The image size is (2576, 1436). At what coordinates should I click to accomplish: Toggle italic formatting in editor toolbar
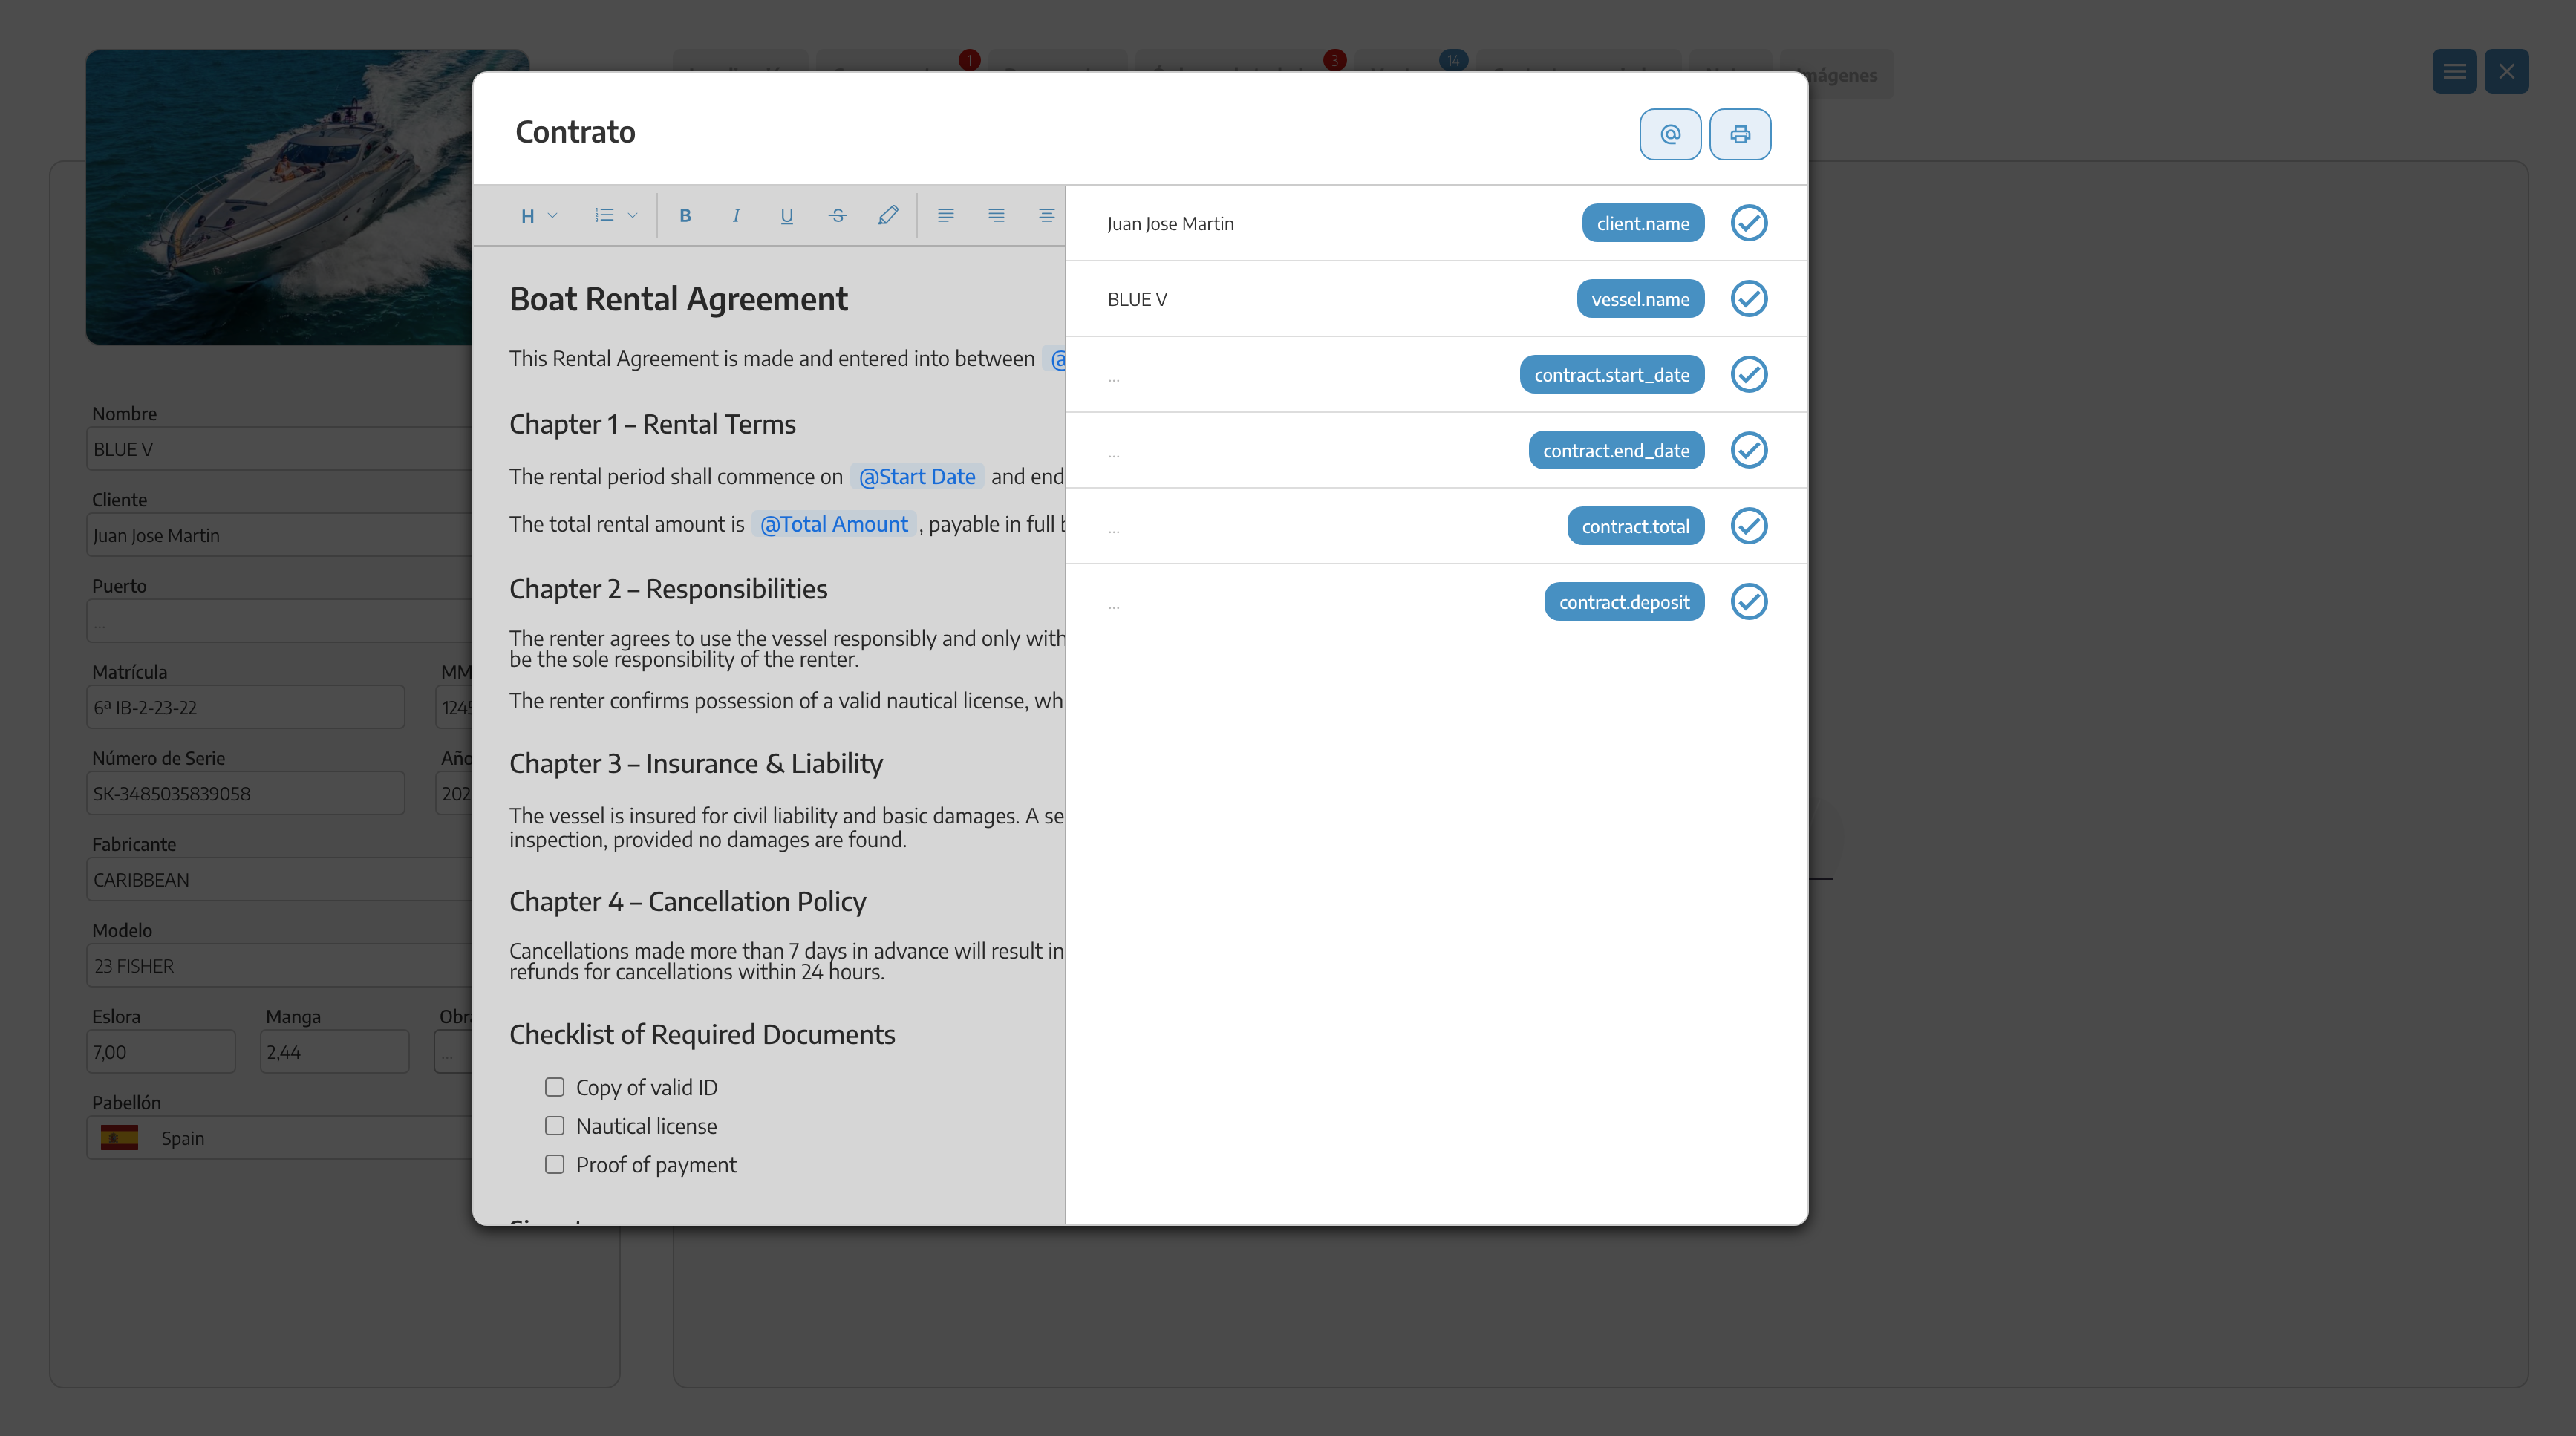click(x=736, y=215)
